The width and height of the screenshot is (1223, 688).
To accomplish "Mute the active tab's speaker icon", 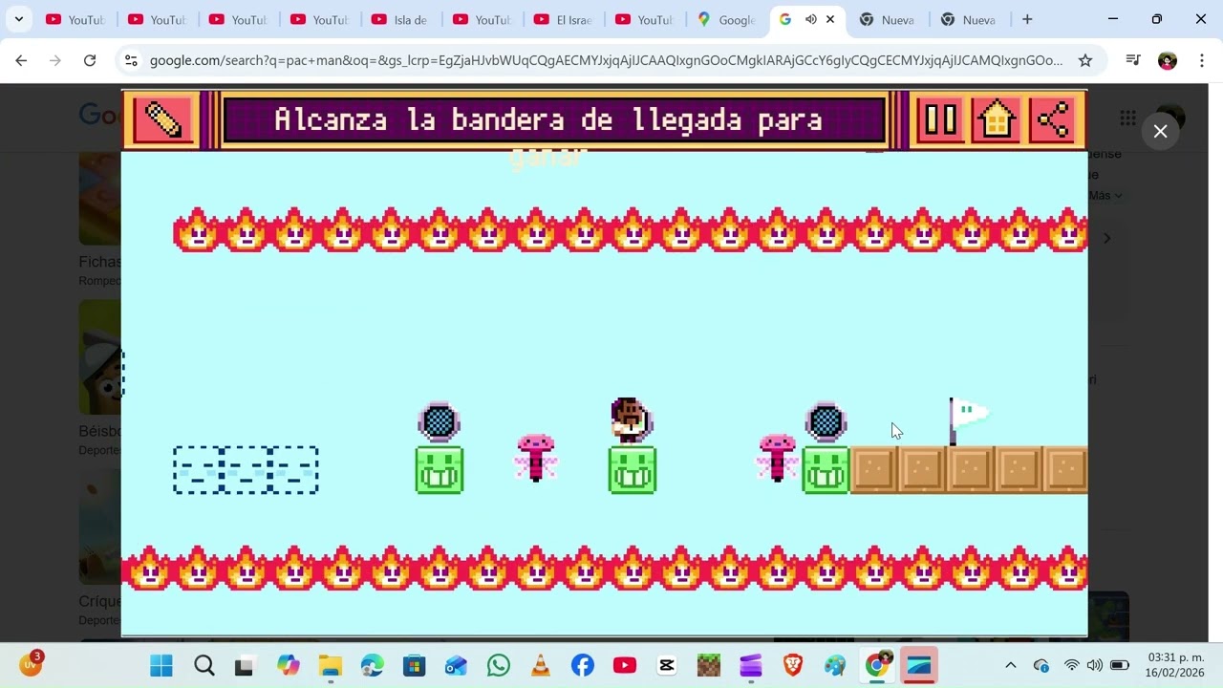I will tap(811, 19).
